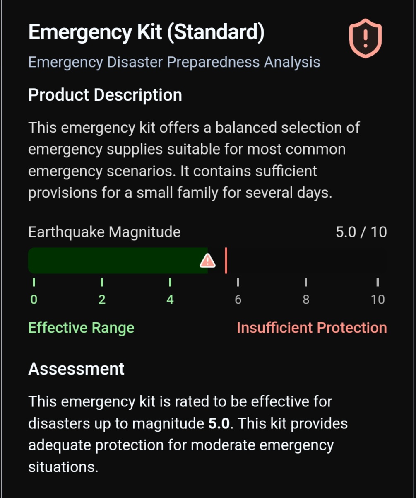Click the warning triangle on magnitude bar
The height and width of the screenshot is (498, 416).
pos(207,261)
